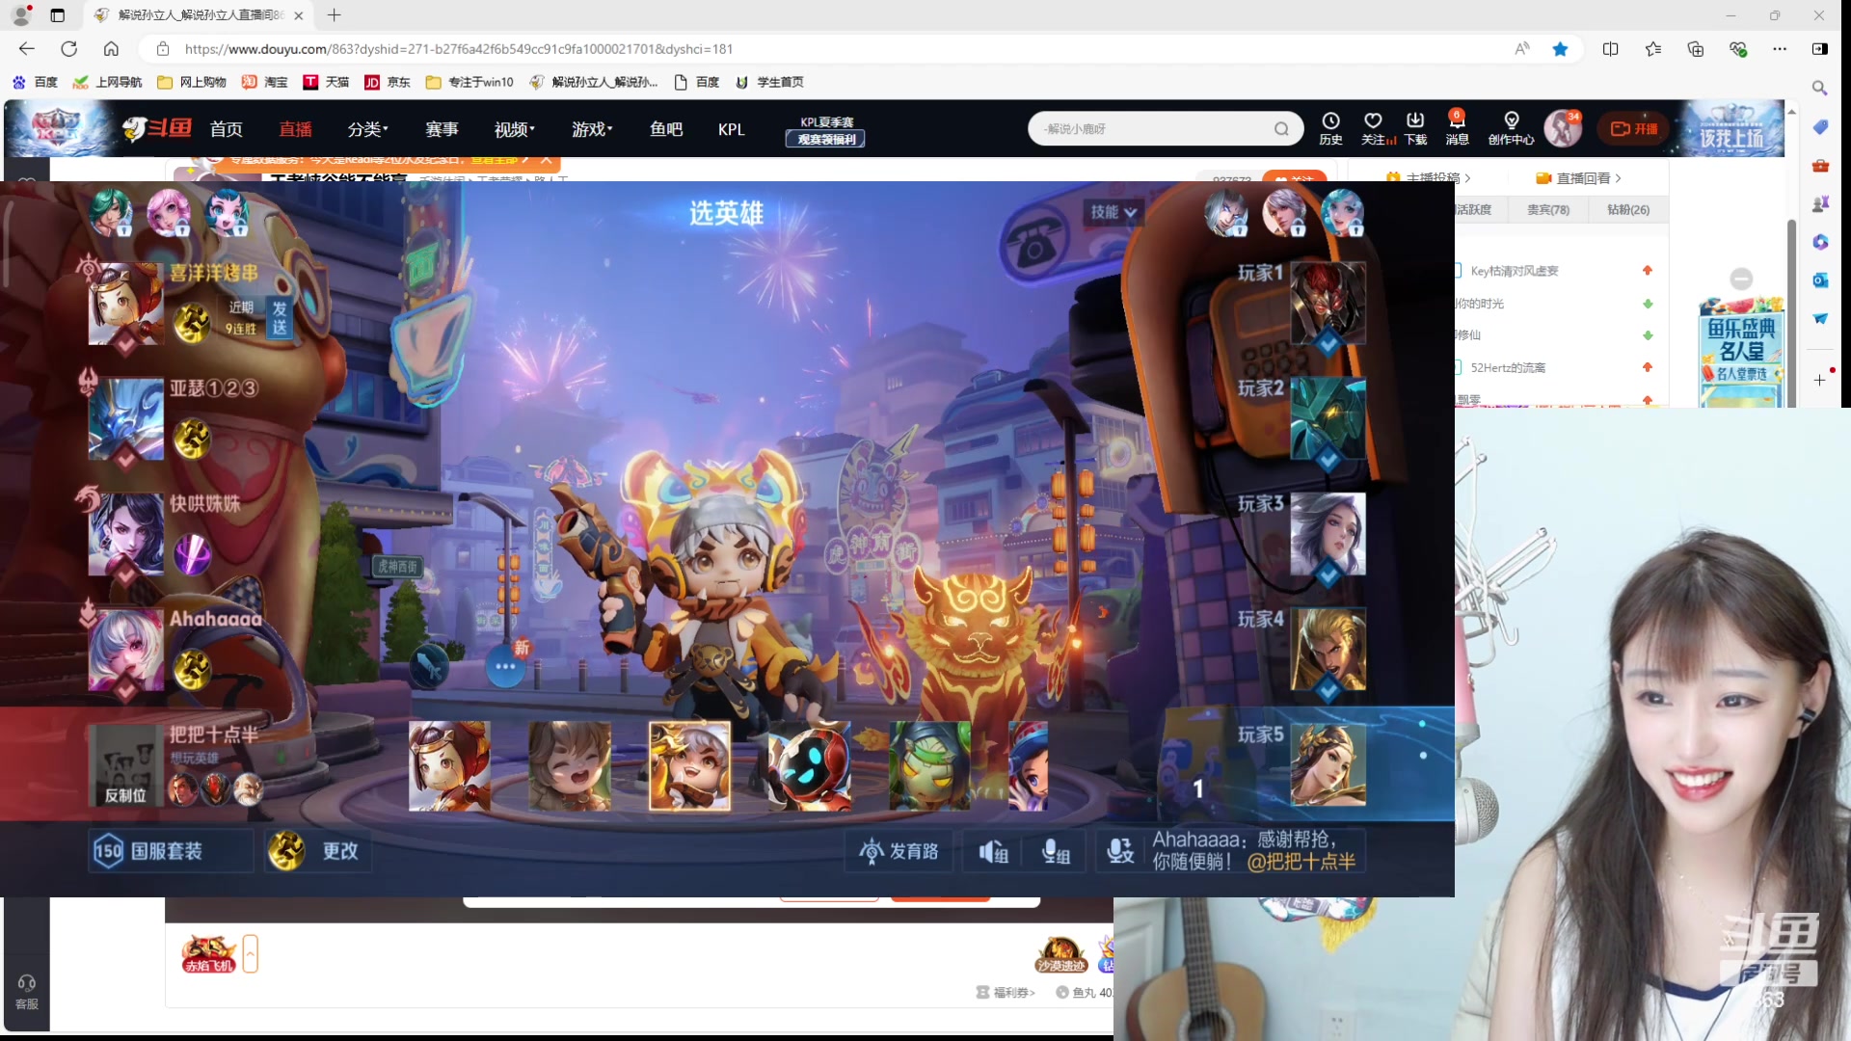Select the robot hero thumbnail in picker
1851x1041 pixels.
[810, 766]
